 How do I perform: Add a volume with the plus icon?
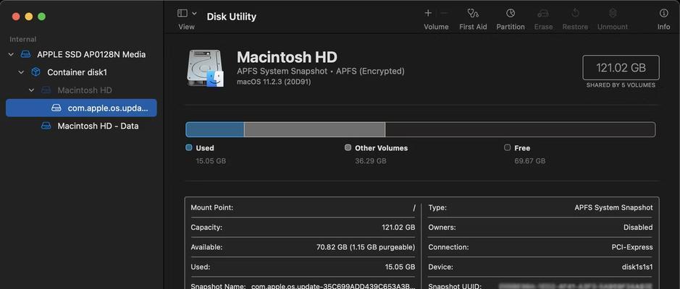[428, 13]
